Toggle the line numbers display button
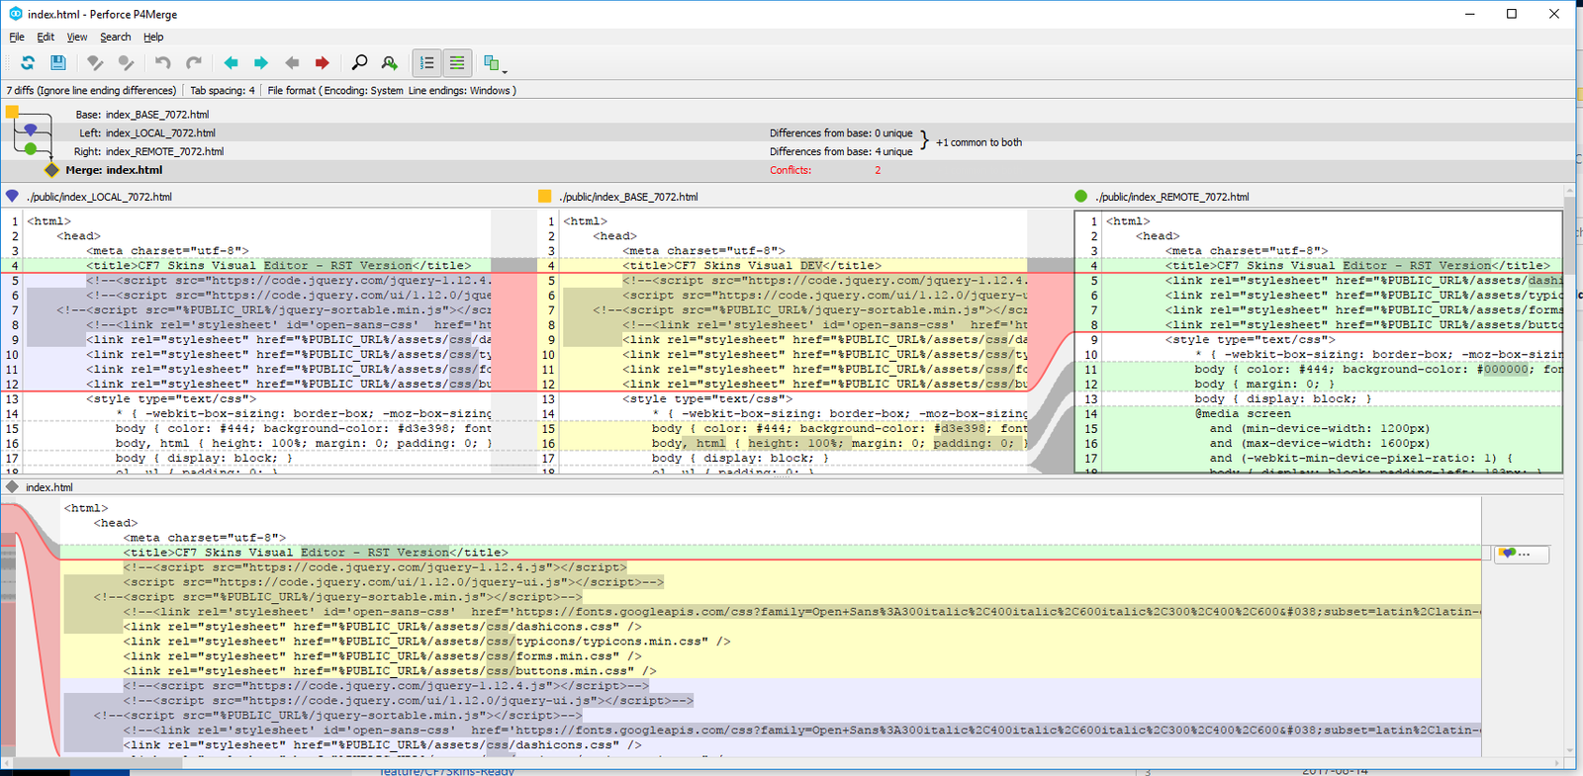Image resolution: width=1583 pixels, height=776 pixels. pyautogui.click(x=426, y=63)
